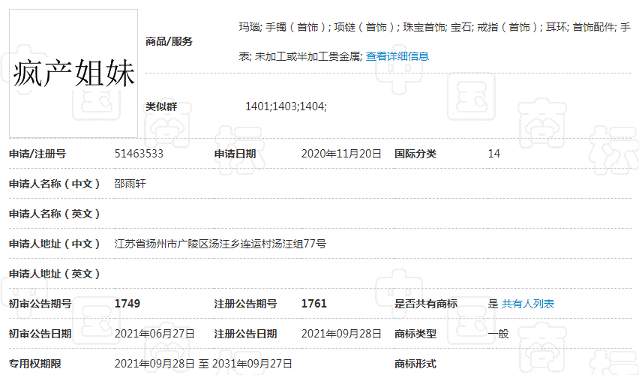The image size is (639, 375).
Task: Select the registration number 51463533
Action: point(139,154)
